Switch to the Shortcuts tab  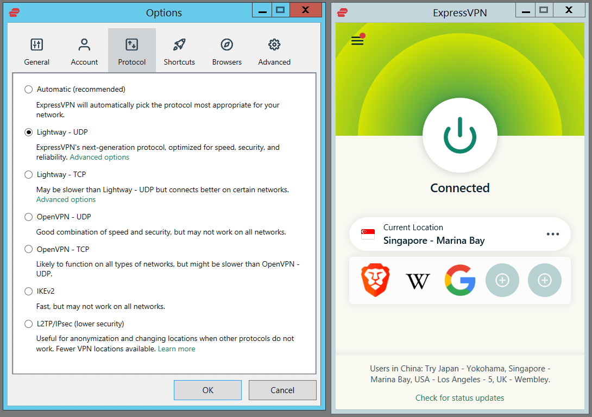coord(179,50)
